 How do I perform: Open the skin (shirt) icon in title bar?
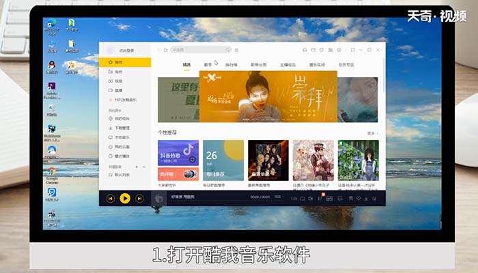[x=322, y=50]
